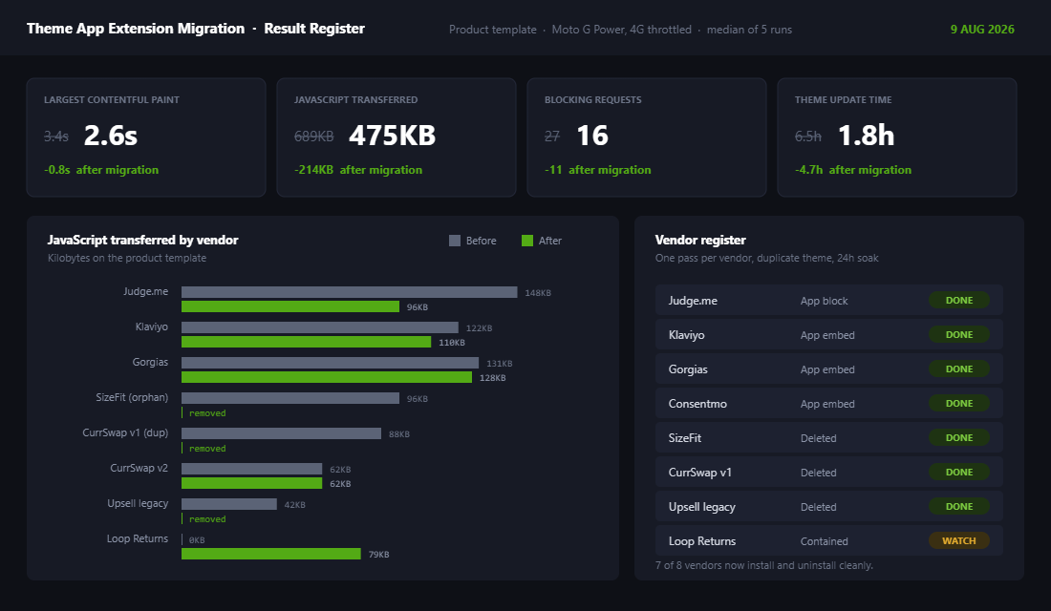Click the Upsell legacy before bar 42KB
Image resolution: width=1051 pixels, height=611 pixels.
(229, 504)
